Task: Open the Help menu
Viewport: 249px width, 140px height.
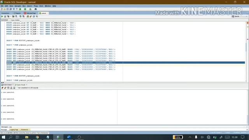Action: click(54, 6)
